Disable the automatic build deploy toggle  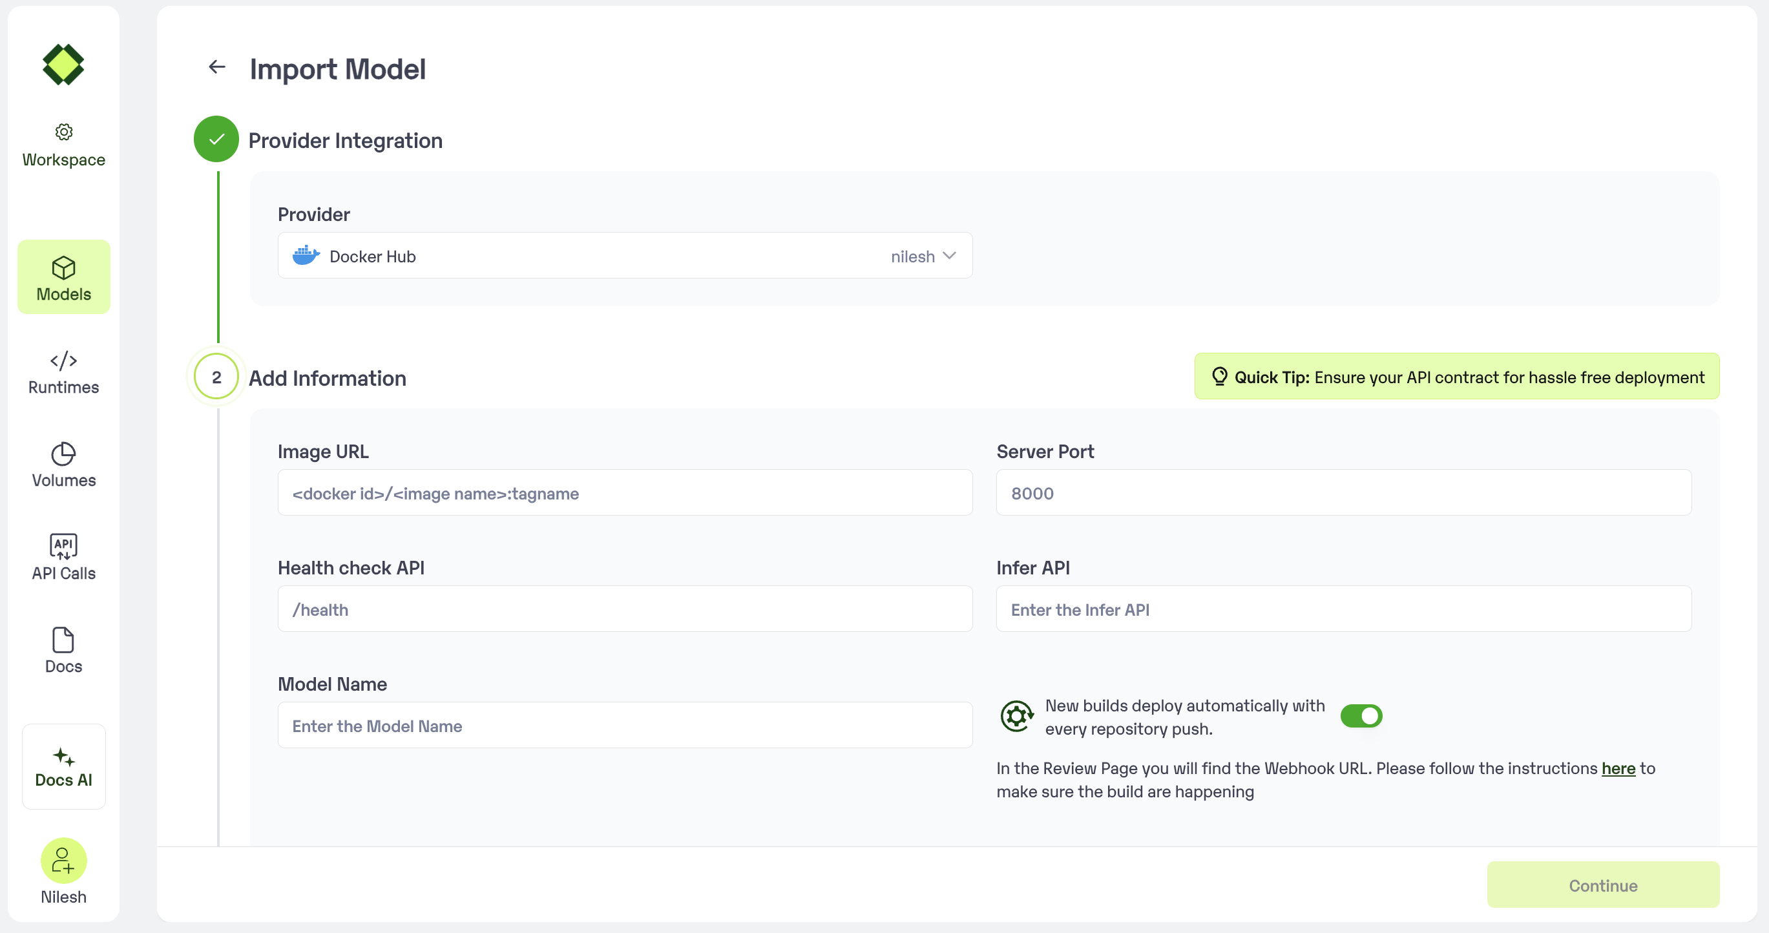click(x=1361, y=716)
